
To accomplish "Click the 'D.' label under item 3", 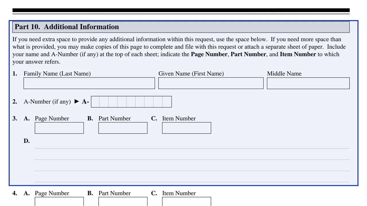I will [x=27, y=141].
